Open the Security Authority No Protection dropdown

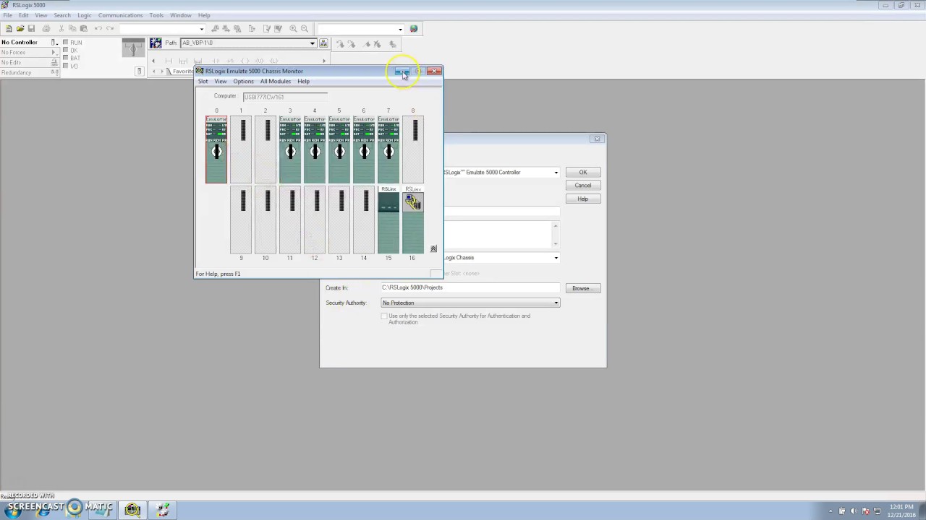(x=556, y=303)
